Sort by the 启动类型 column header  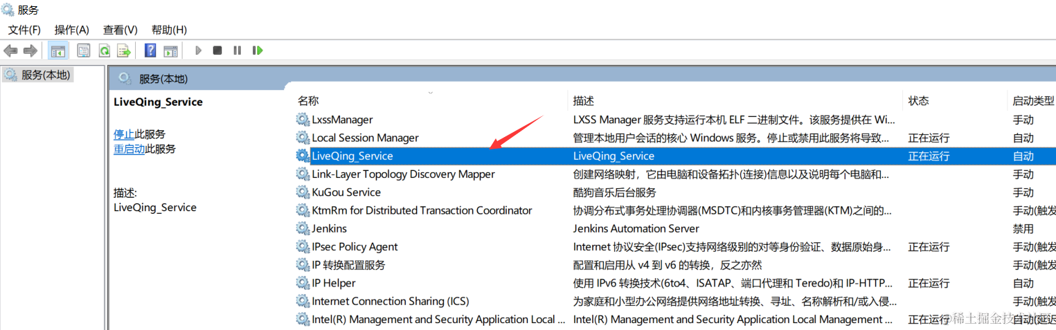pyautogui.click(x=1032, y=101)
